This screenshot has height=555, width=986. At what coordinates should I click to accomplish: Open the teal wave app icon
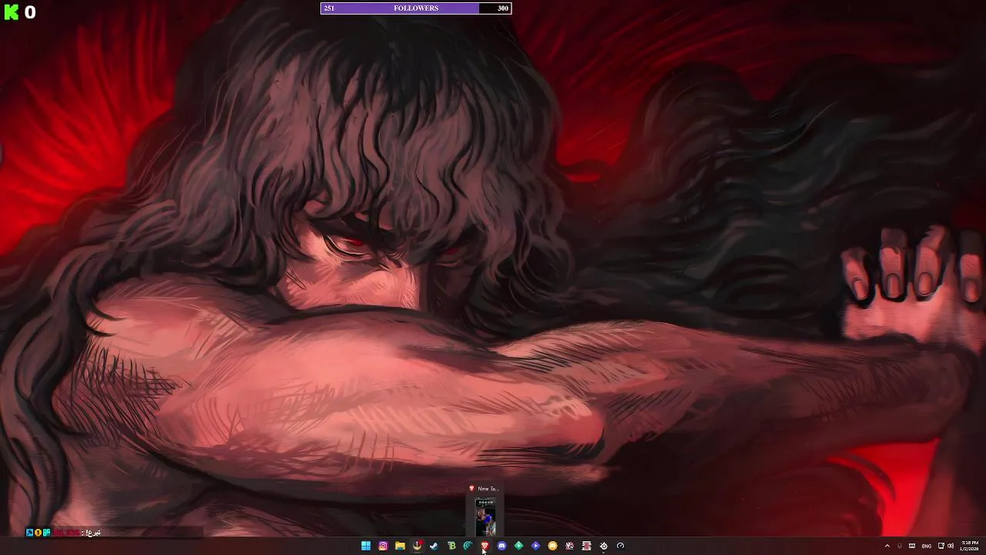point(468,546)
